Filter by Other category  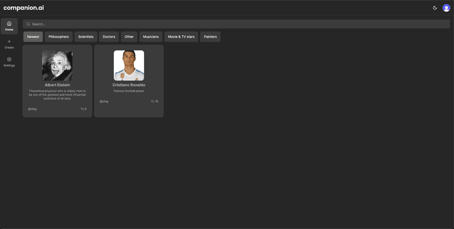[129, 37]
